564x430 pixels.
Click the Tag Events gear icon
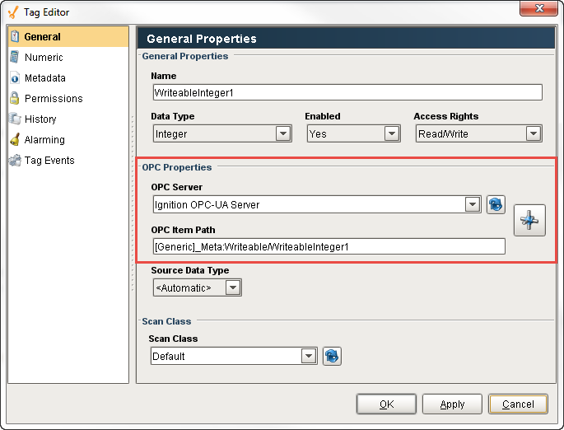(x=15, y=160)
